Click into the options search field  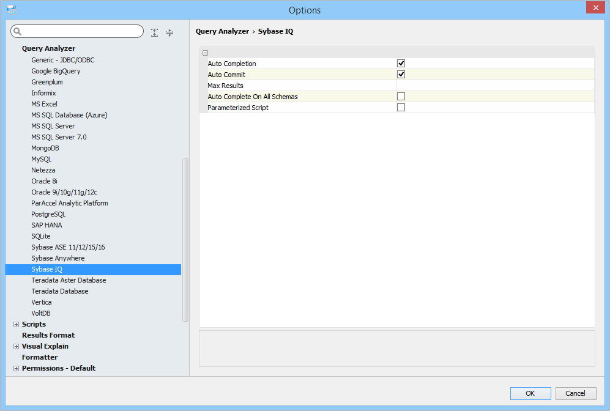77,31
